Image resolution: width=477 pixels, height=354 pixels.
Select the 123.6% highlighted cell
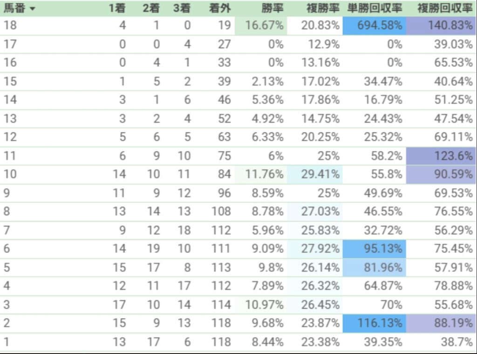441,156
